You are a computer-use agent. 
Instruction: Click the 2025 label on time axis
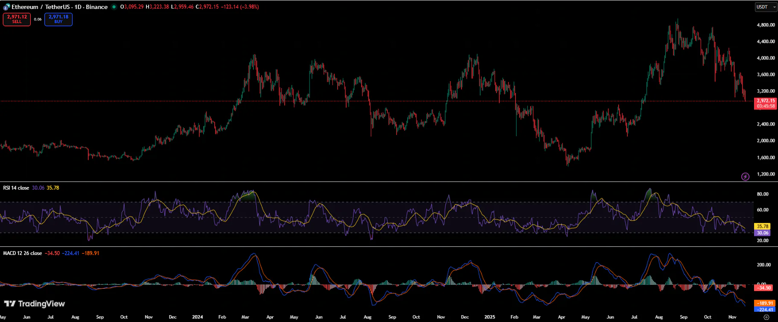(x=489, y=317)
